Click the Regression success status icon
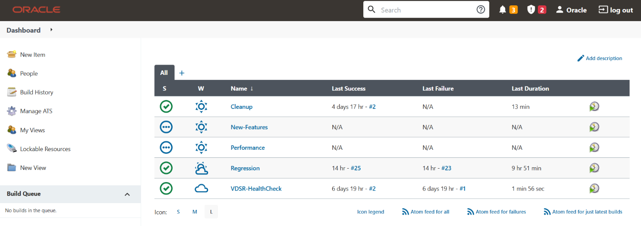The height and width of the screenshot is (226, 641). pos(166,168)
